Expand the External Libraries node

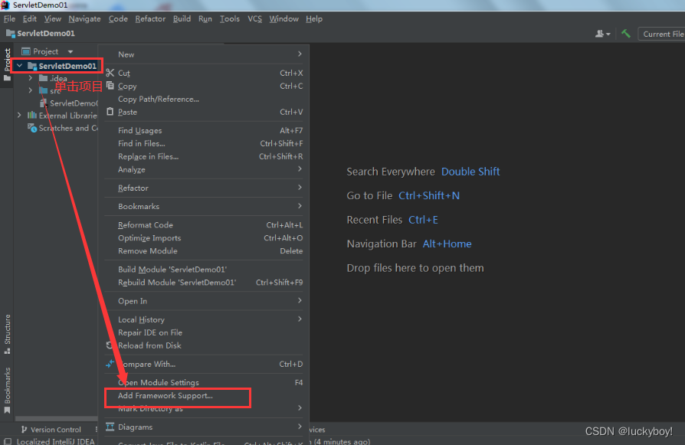coord(19,116)
